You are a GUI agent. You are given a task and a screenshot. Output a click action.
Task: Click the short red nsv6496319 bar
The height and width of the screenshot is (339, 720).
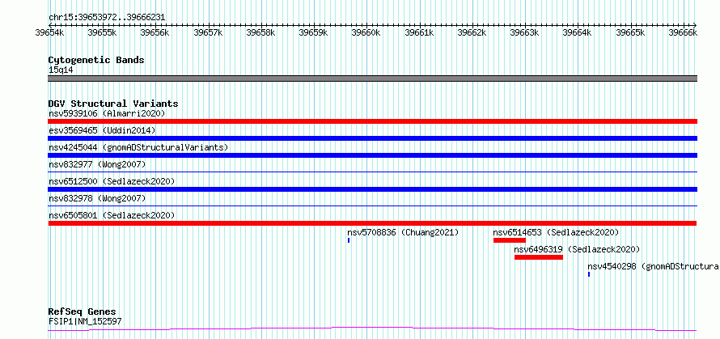click(x=539, y=257)
